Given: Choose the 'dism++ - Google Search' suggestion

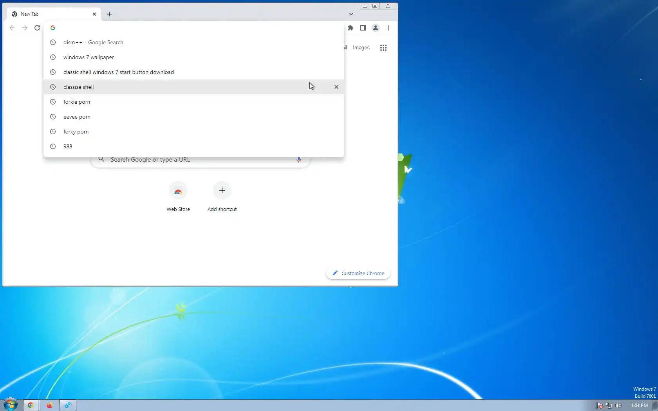Looking at the screenshot, I should [194, 42].
